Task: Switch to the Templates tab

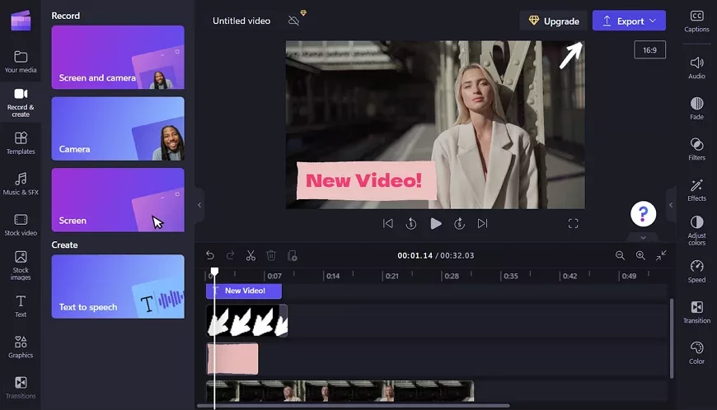Action: [x=21, y=142]
